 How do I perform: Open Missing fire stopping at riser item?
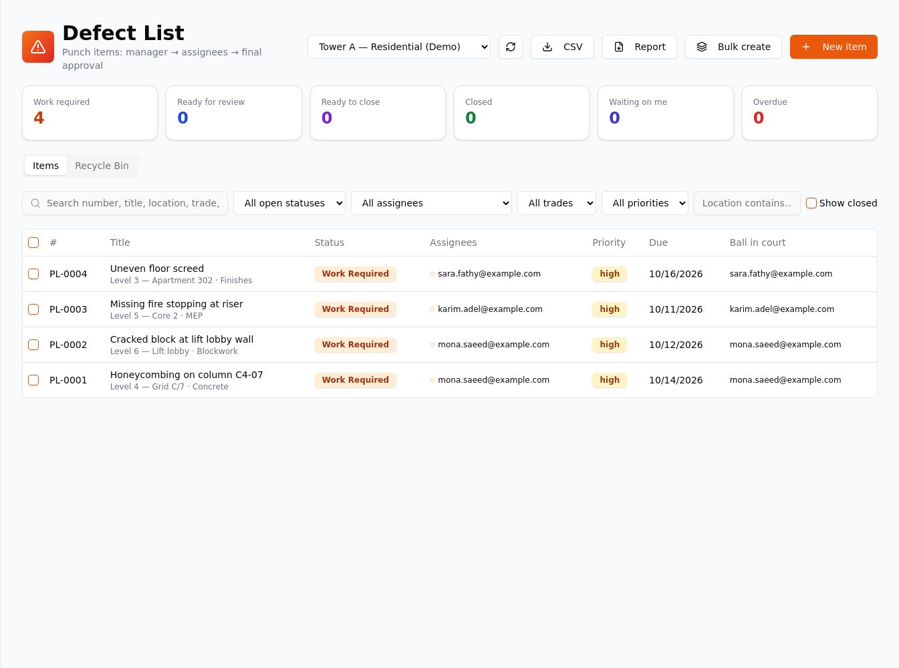pos(176,304)
